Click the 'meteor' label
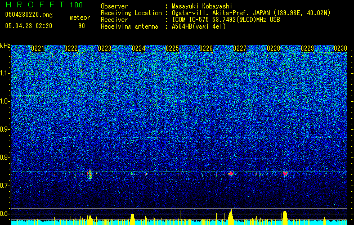Viewport: 354px width, 225px height. pyautogui.click(x=80, y=17)
